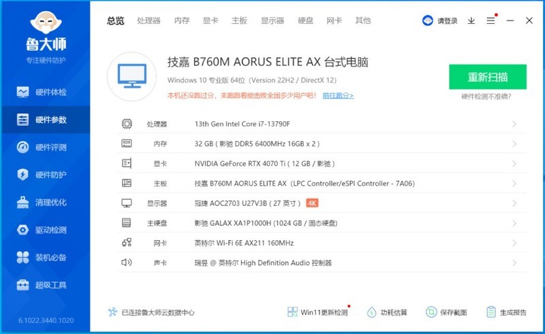The image size is (545, 334).
Task: Click the 声卡 speaker icon
Action: [x=127, y=263]
